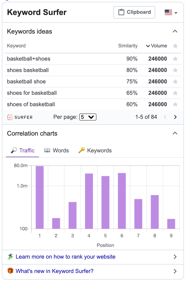The width and height of the screenshot is (187, 282).
Task: Click the Clipboard button
Action: tap(134, 12)
